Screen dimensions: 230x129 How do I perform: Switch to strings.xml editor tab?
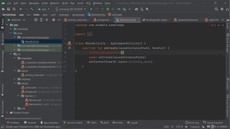click(103, 20)
